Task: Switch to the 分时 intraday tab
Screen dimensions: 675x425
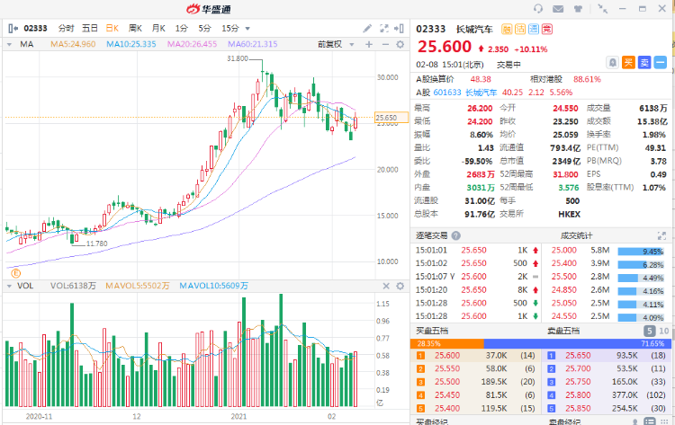Action: (67, 28)
